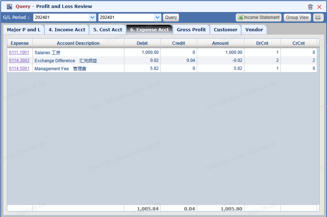Click the Salaries debit value 1,000.00
This screenshot has height=217, width=327.
[x=150, y=52]
